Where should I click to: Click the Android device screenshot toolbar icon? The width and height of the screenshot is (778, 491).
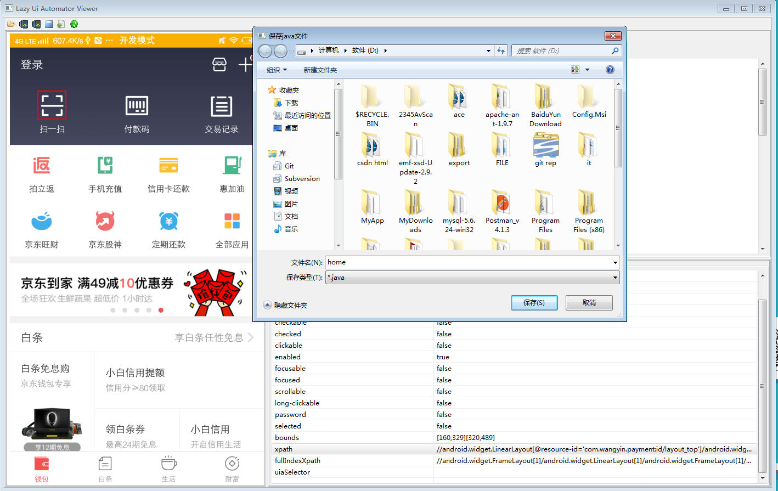[24, 24]
